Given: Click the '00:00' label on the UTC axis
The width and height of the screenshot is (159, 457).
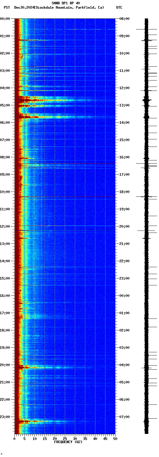Looking at the screenshot, I should [124, 296].
